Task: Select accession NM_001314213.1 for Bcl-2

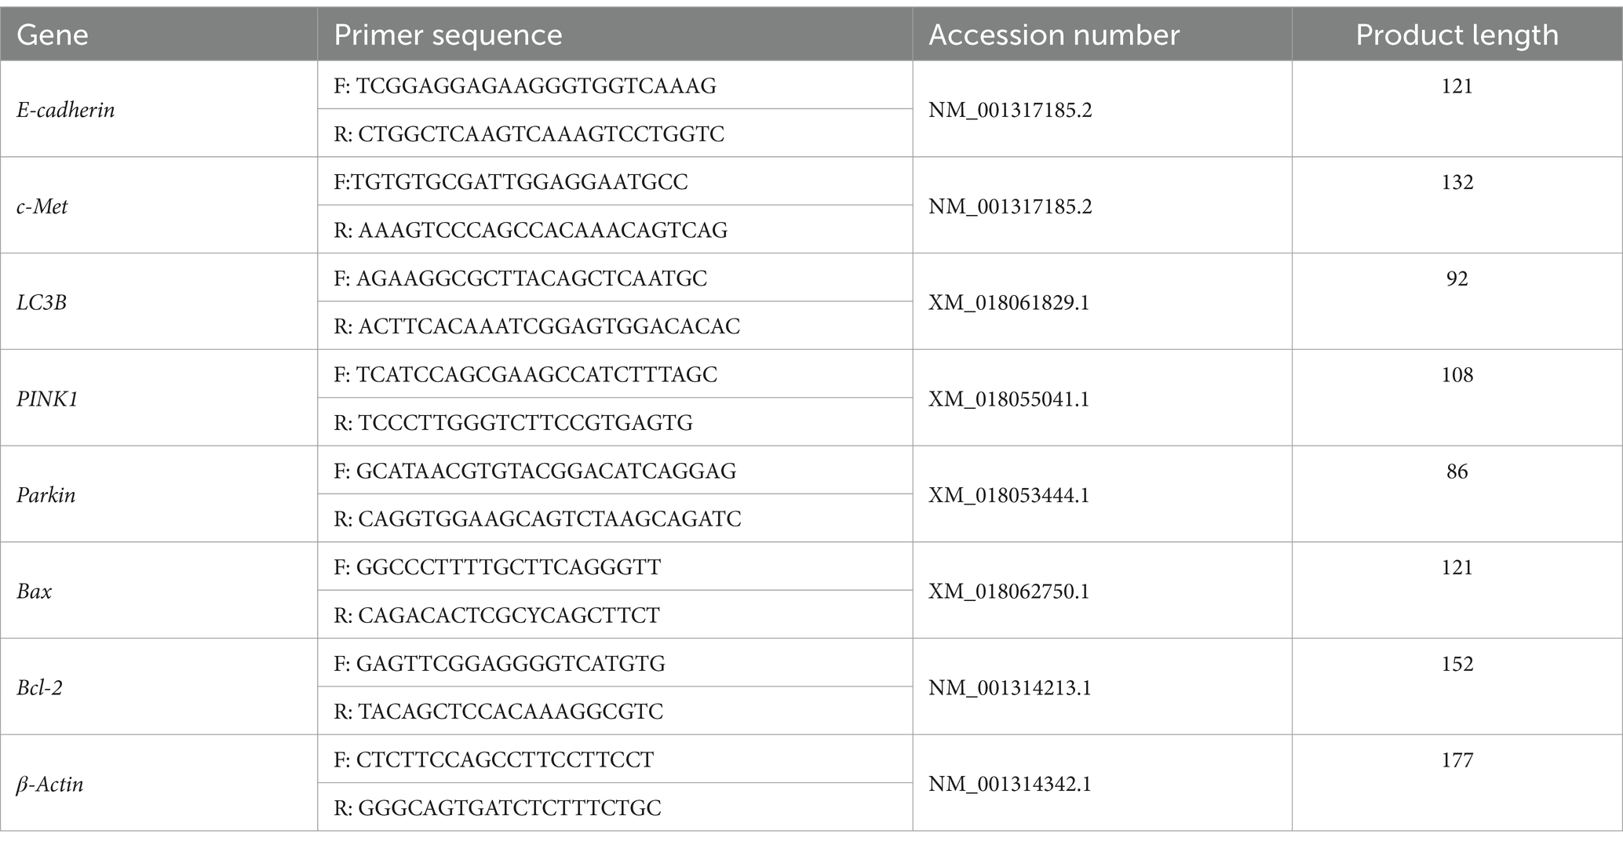Action: 1010,688
